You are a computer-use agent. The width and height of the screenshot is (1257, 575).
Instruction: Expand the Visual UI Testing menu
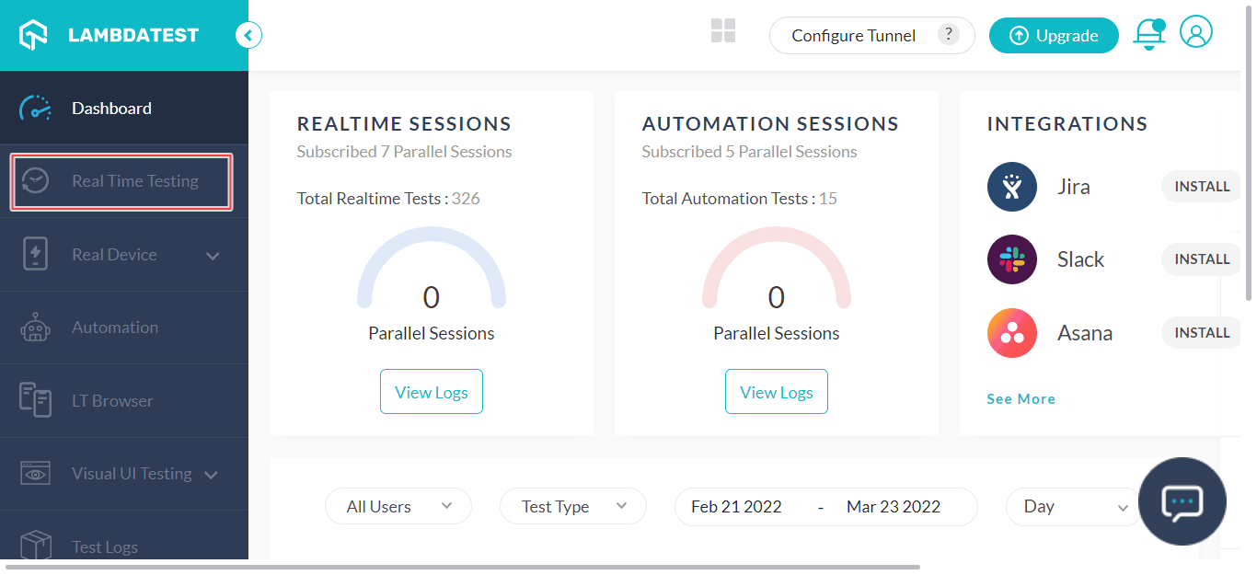[213, 474]
